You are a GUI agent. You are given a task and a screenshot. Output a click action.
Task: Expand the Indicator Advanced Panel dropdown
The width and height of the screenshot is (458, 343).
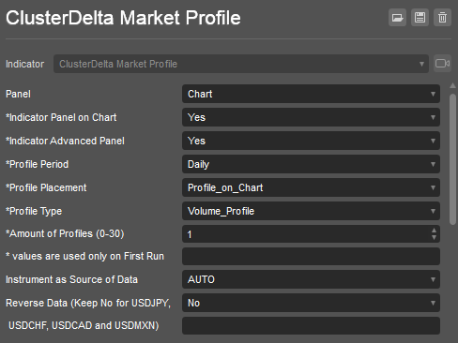(x=311, y=141)
